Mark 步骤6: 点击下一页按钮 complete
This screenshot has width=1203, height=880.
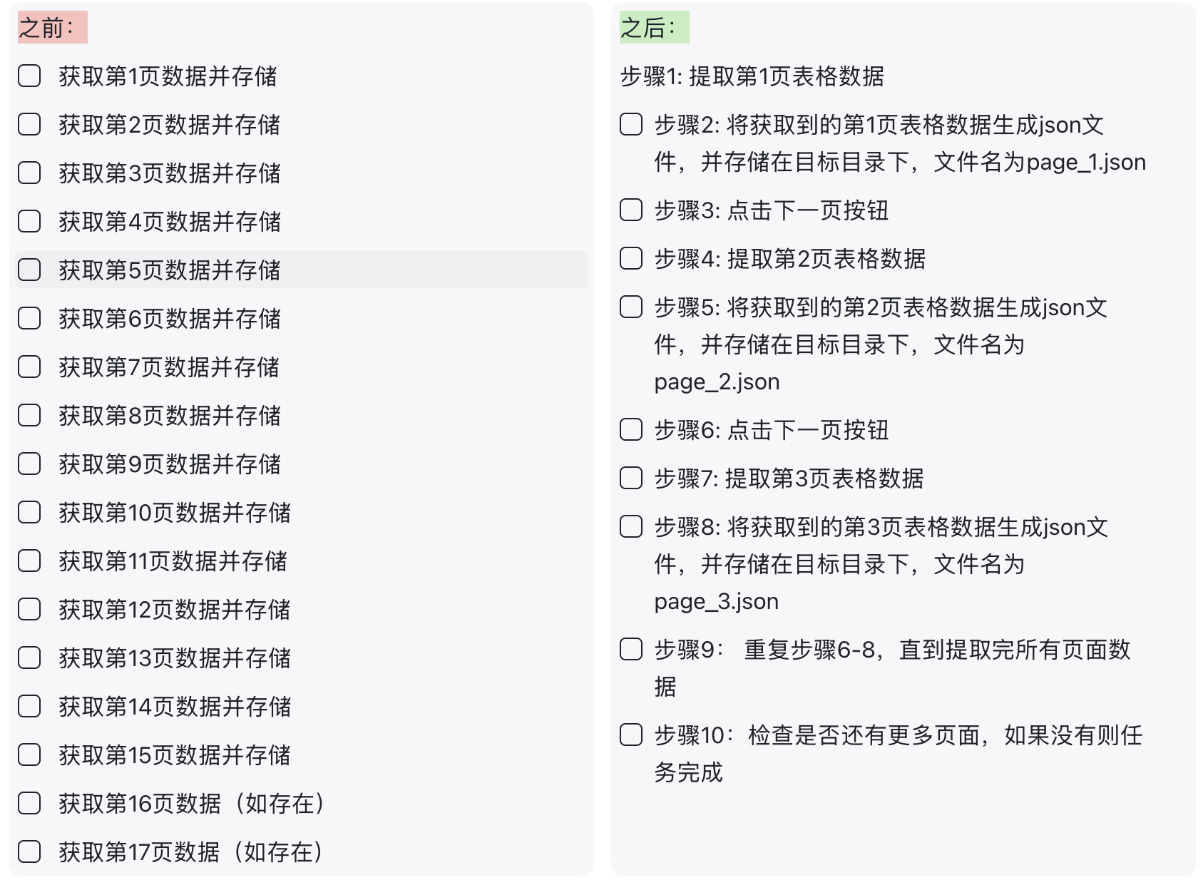tap(631, 429)
